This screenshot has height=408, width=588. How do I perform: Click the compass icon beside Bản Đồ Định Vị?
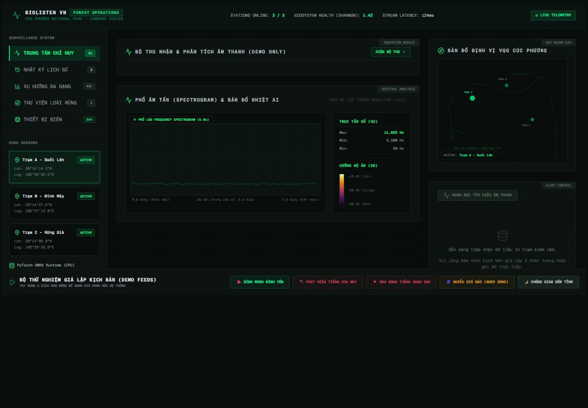coord(441,51)
